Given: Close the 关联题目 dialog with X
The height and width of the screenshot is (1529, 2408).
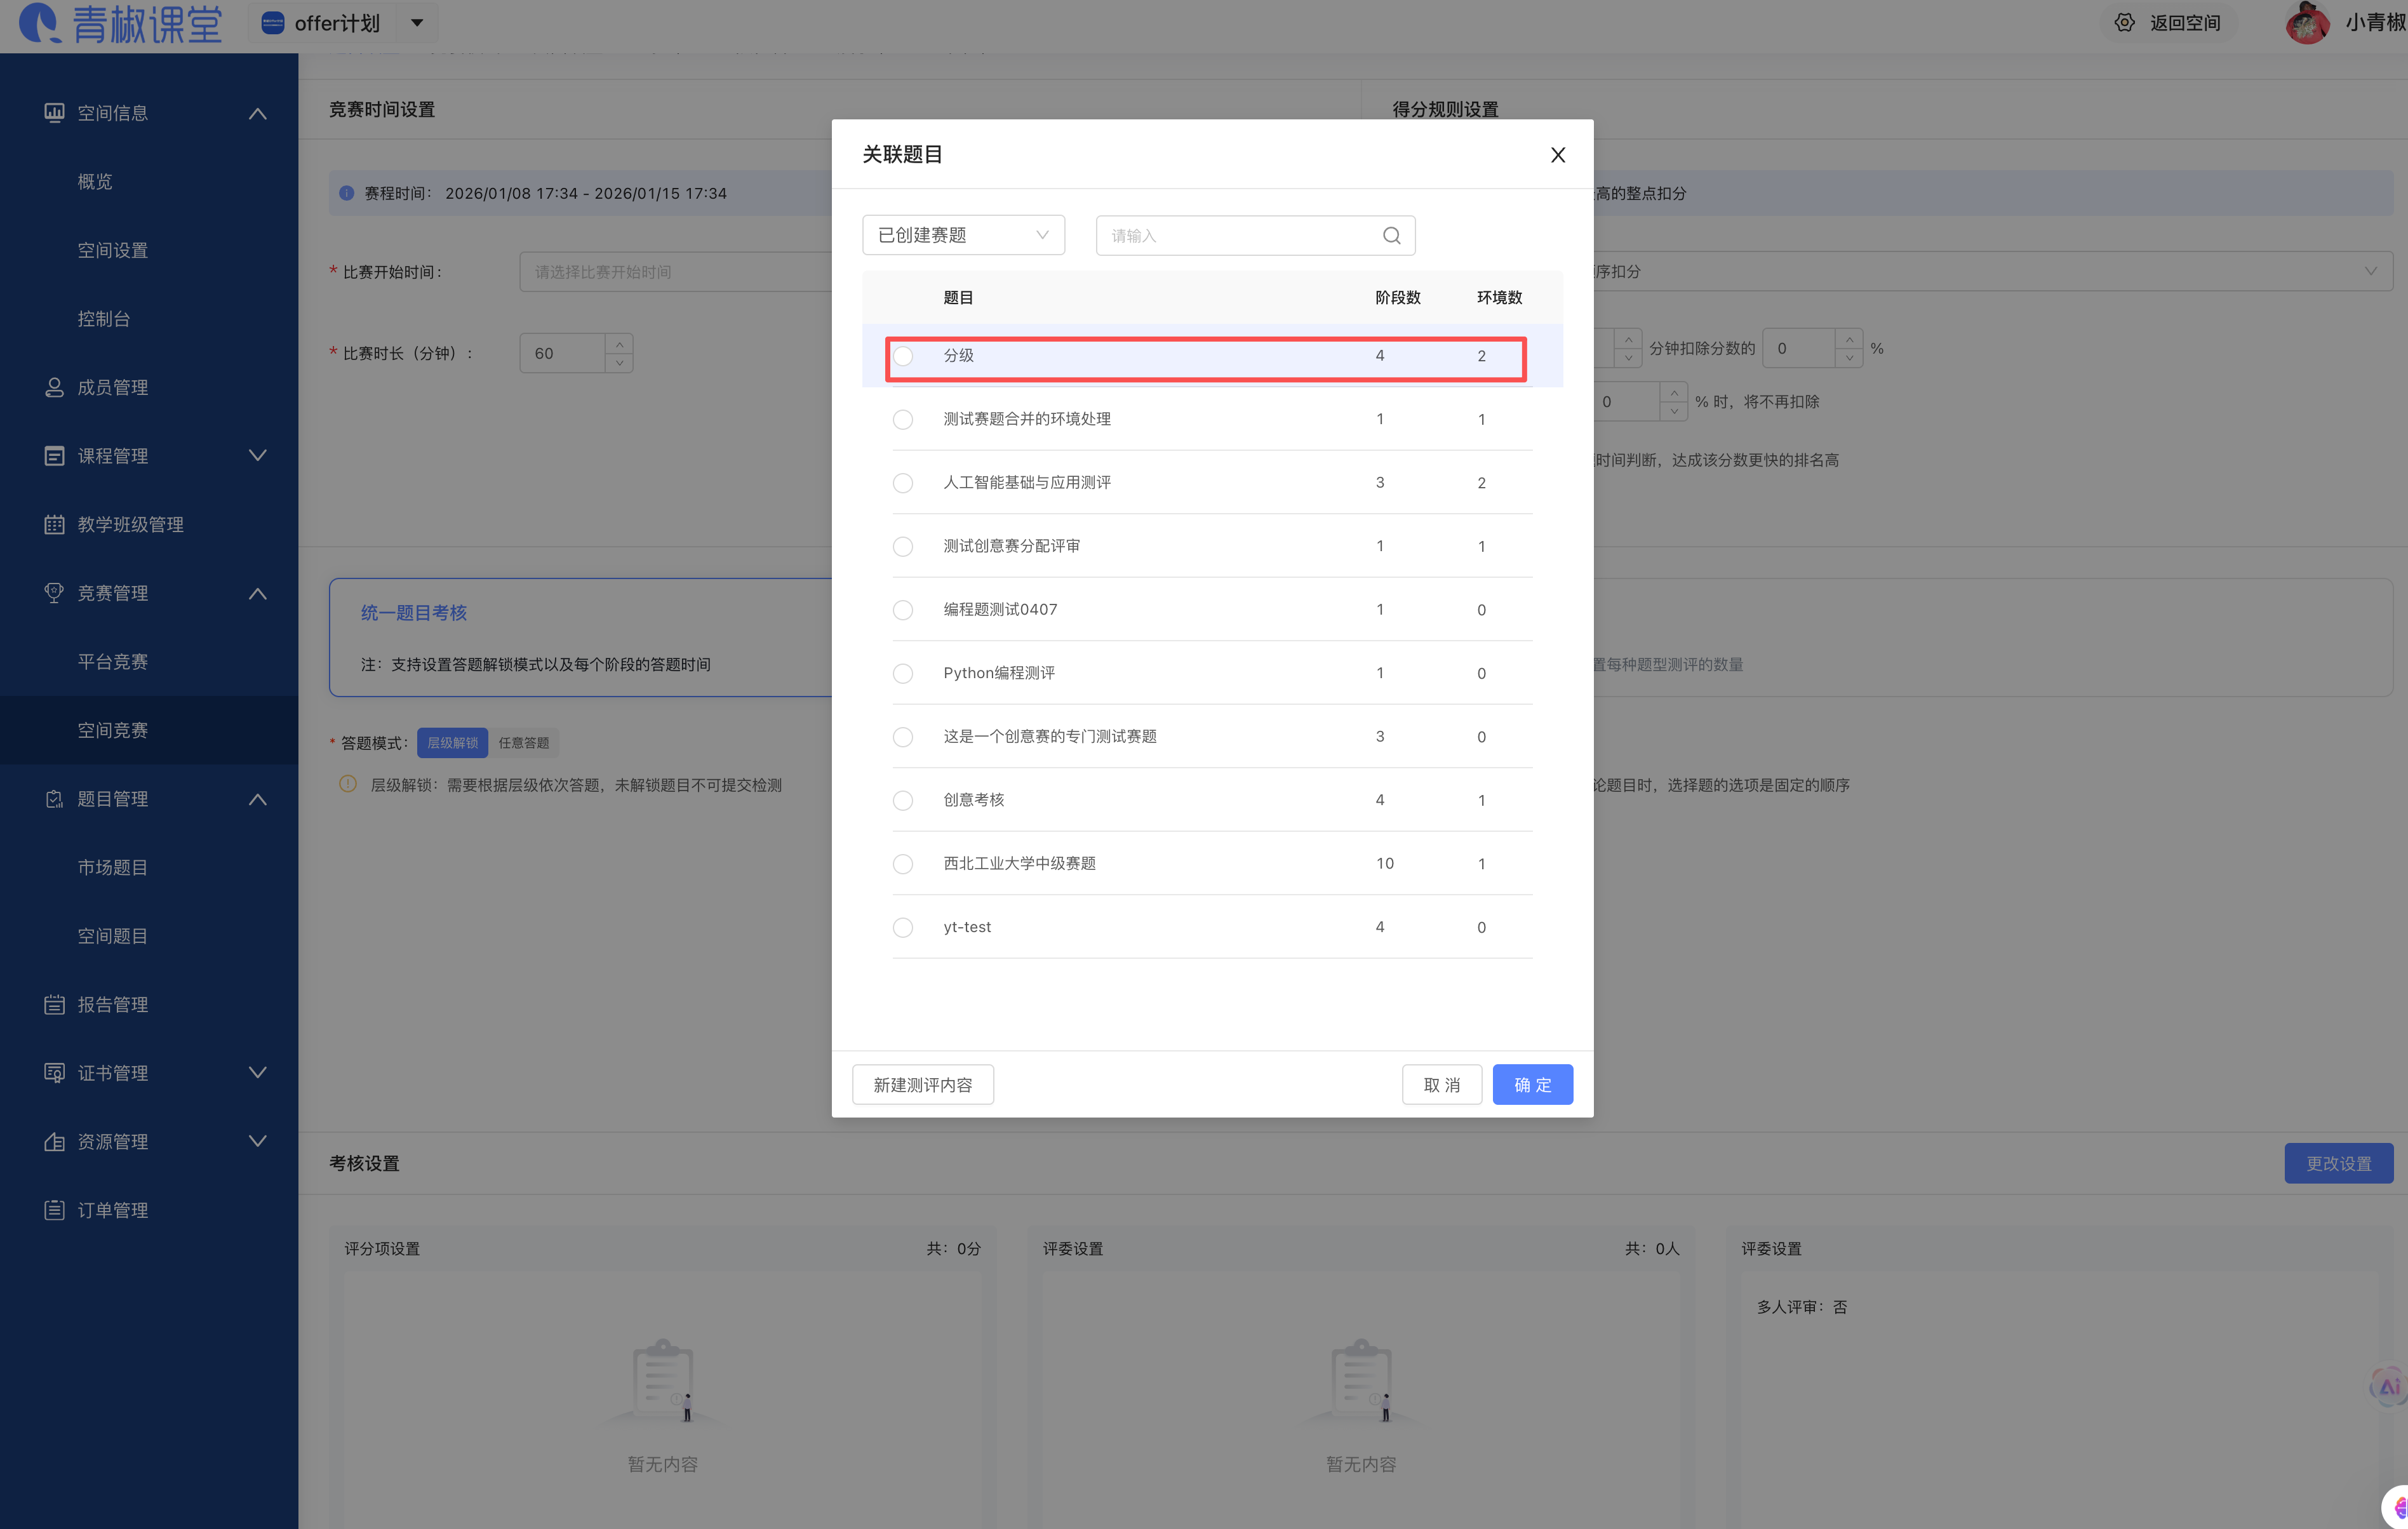Looking at the screenshot, I should [x=1557, y=155].
